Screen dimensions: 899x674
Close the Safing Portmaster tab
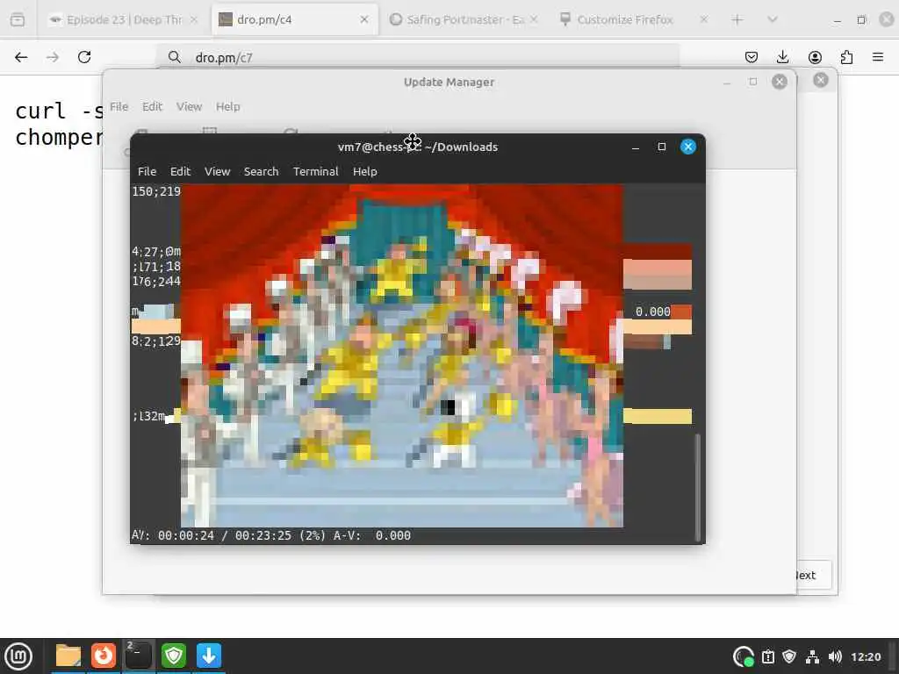534,19
